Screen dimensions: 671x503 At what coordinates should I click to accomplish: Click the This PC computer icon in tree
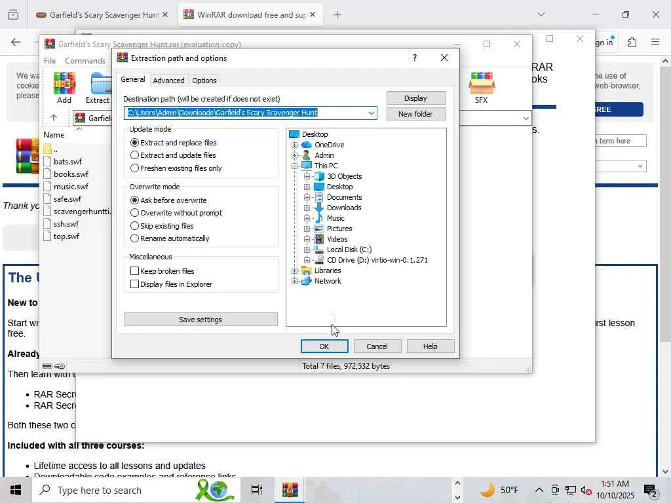pyautogui.click(x=307, y=166)
